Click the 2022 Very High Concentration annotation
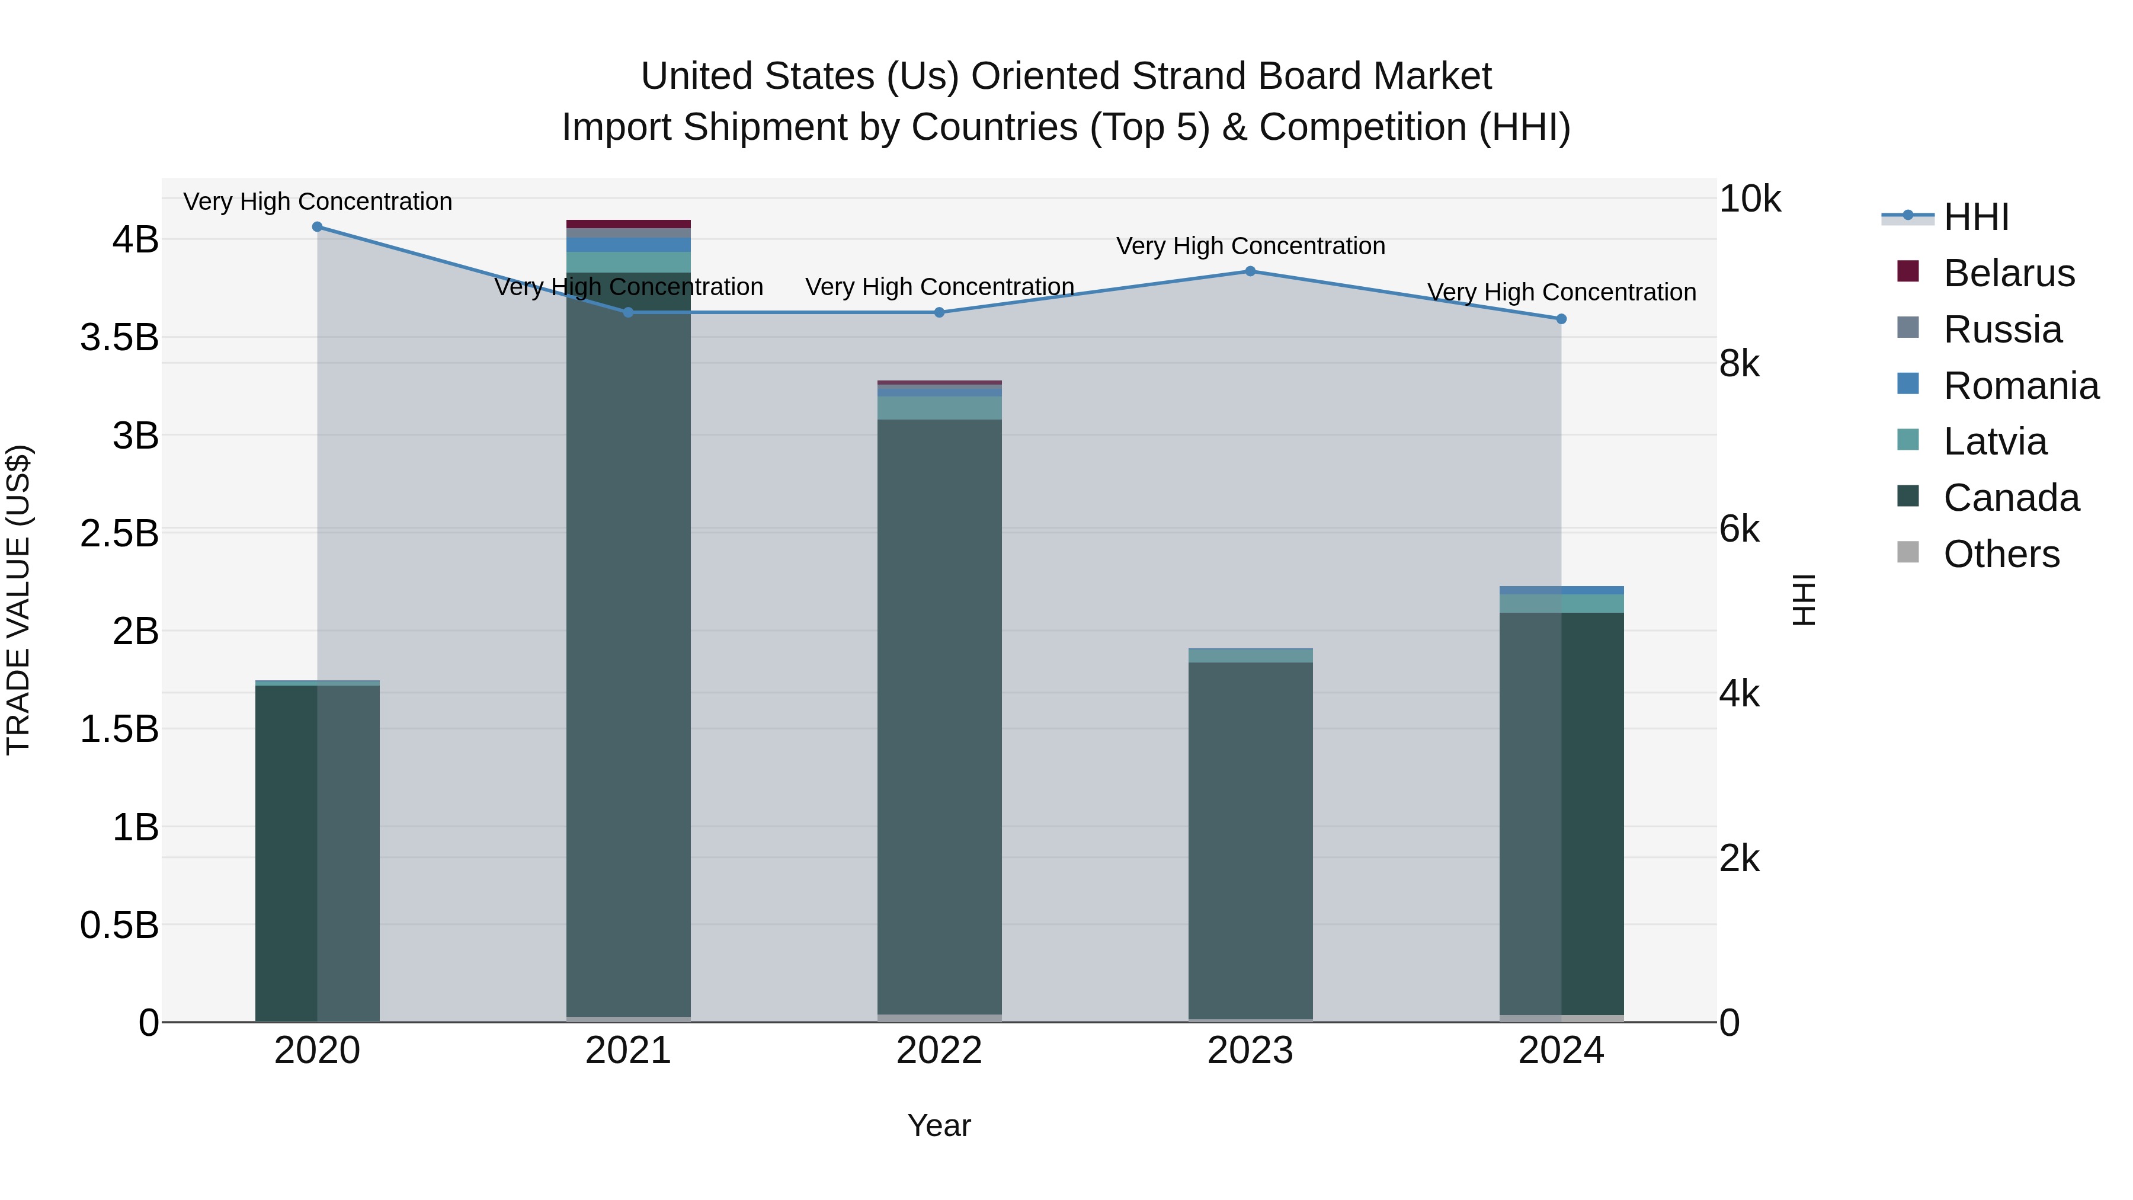The width and height of the screenshot is (2133, 1200). point(940,287)
